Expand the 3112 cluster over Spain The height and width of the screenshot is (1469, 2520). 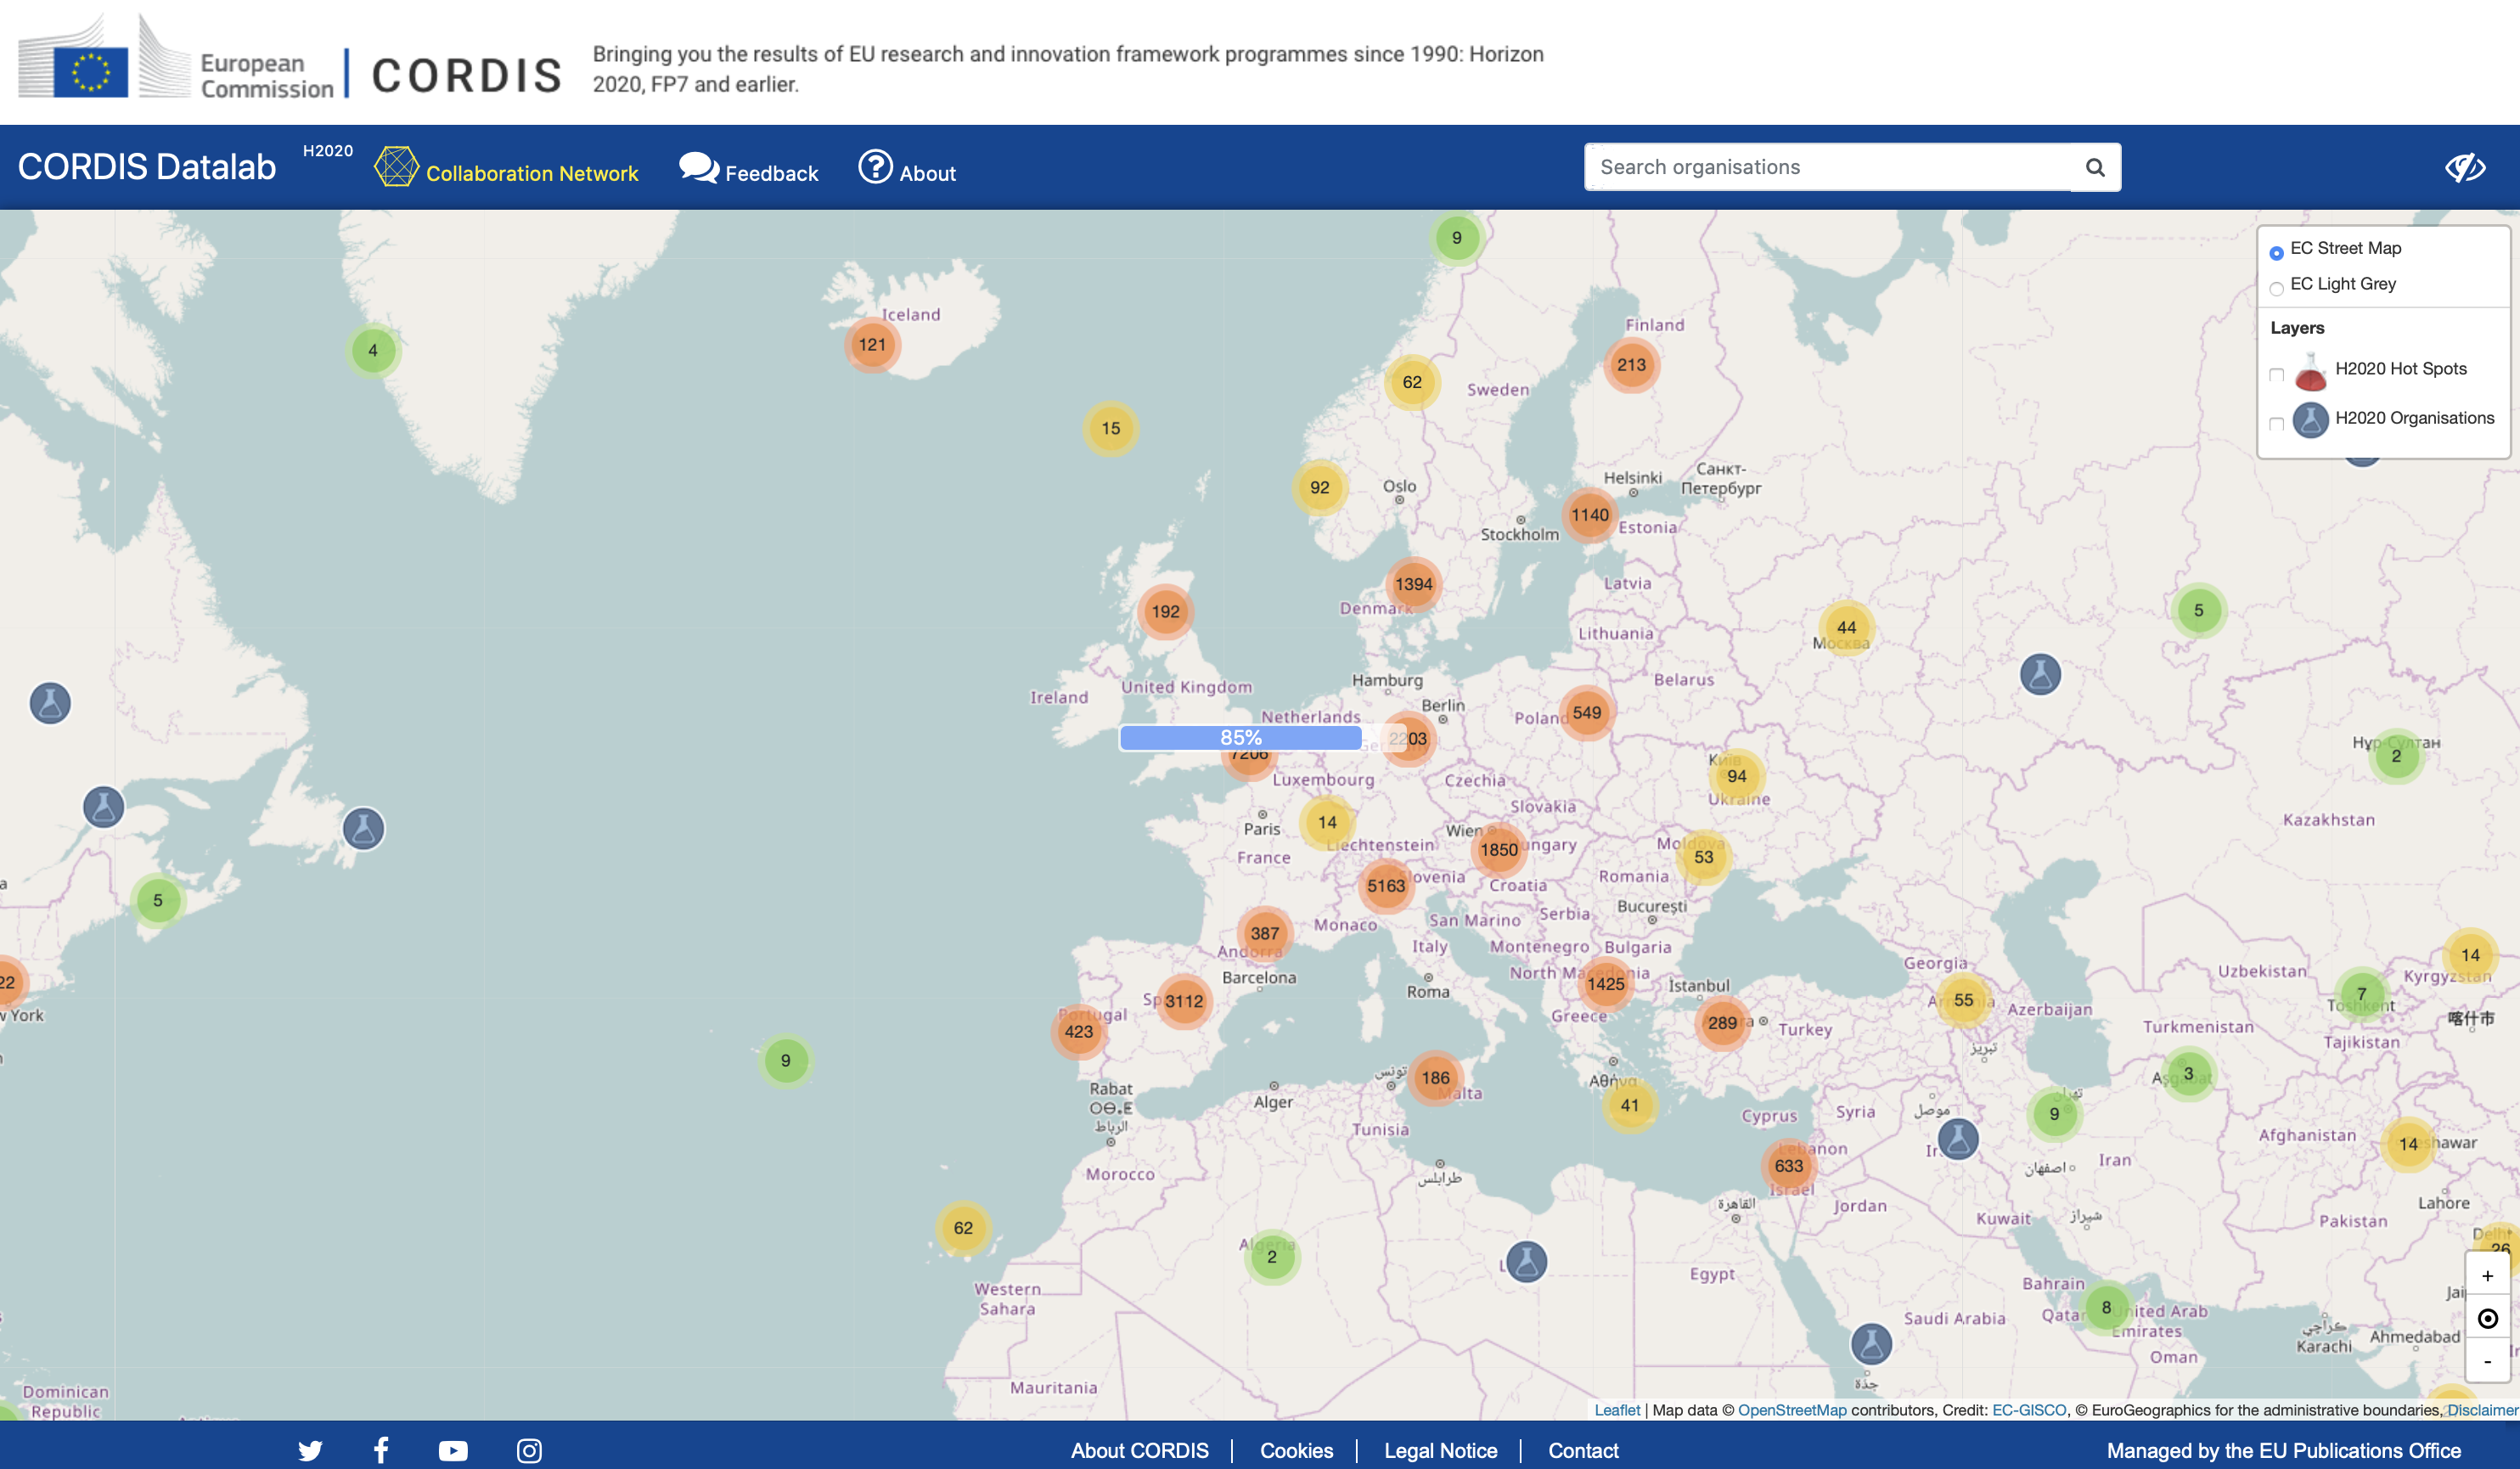pyautogui.click(x=1184, y=1001)
